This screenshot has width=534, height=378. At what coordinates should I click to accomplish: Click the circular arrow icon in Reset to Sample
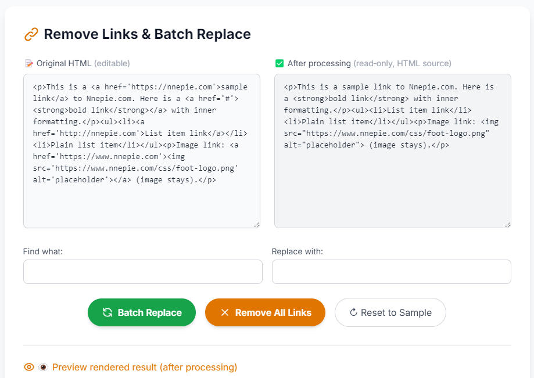353,312
